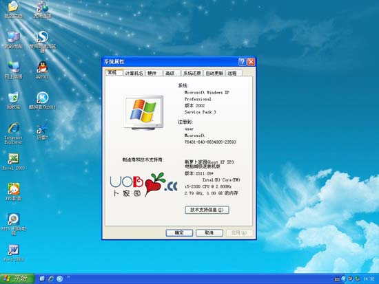Switch to the 高级 (Advanced) tab
Image resolution: width=379 pixels, height=284 pixels.
pos(172,73)
